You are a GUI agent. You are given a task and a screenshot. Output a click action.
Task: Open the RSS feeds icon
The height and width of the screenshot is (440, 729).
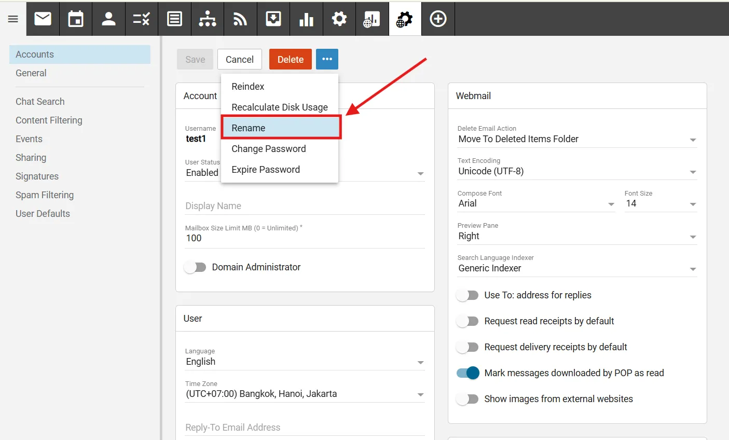tap(240, 19)
